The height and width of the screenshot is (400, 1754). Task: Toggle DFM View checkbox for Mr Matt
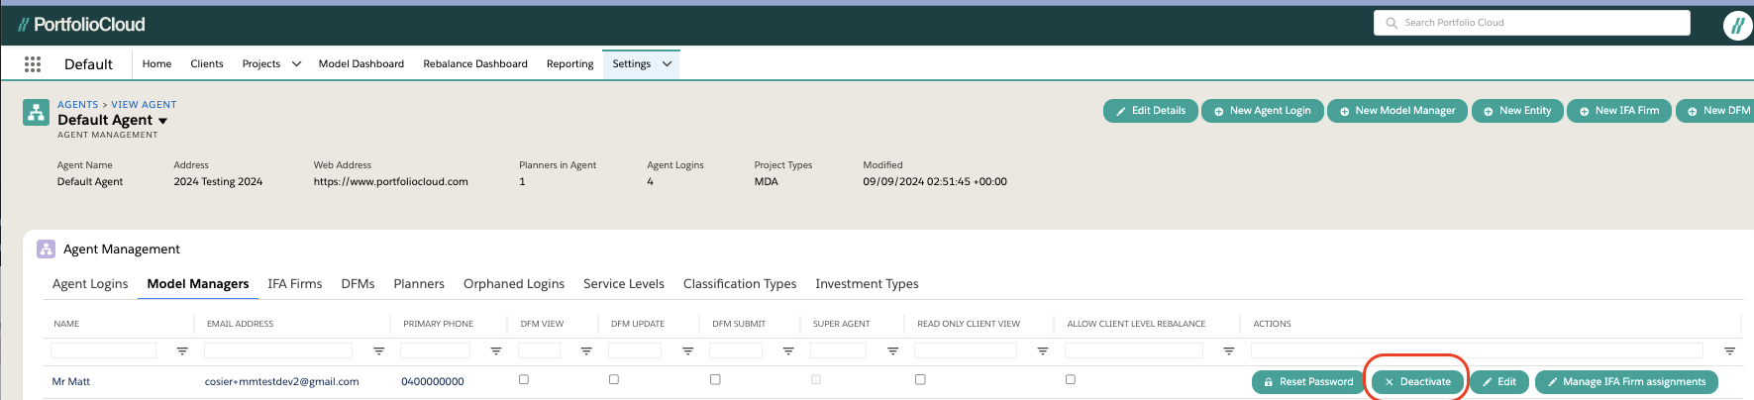click(524, 379)
